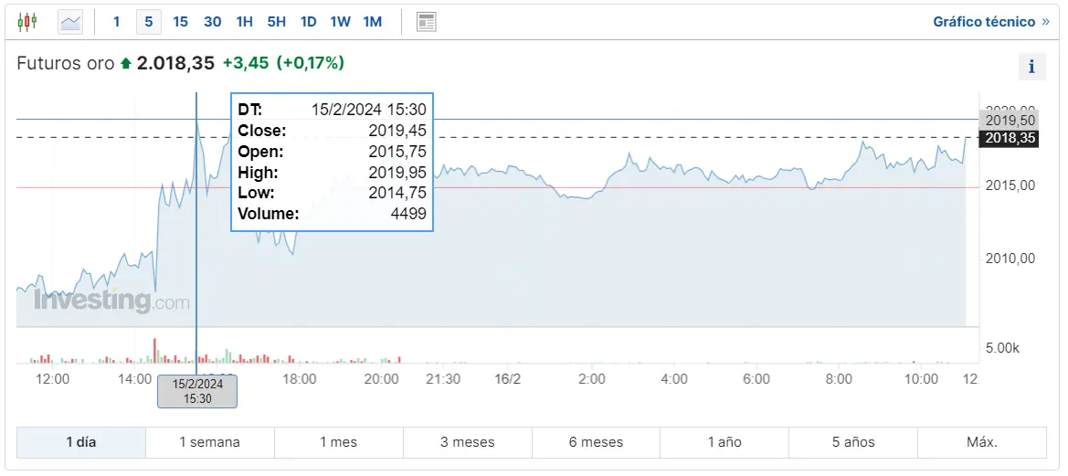The height and width of the screenshot is (476, 1068).
Task: Switch to candlestick chart type
Action: click(27, 21)
